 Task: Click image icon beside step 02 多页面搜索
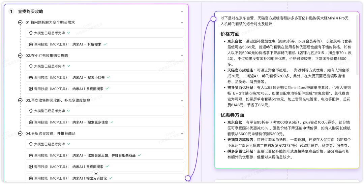31,88
